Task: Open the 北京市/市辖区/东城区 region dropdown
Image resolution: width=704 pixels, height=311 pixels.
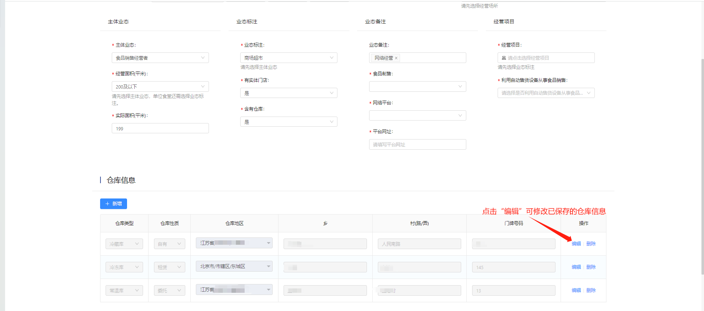Action: coord(234,267)
